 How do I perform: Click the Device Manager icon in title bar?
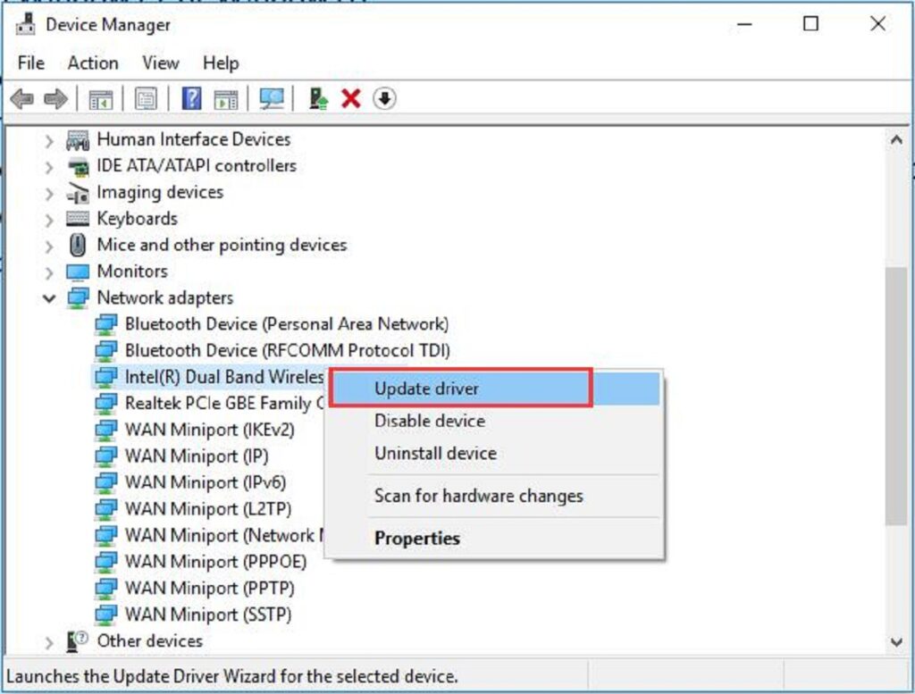[x=25, y=24]
